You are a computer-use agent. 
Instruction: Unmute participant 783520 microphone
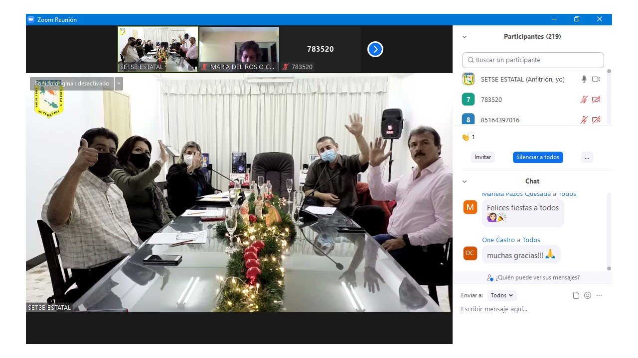pyautogui.click(x=584, y=99)
